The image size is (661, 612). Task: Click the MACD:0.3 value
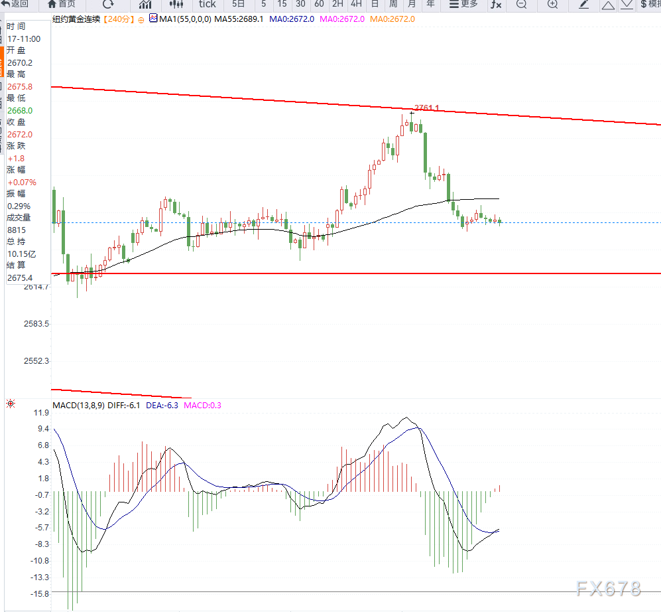202,405
